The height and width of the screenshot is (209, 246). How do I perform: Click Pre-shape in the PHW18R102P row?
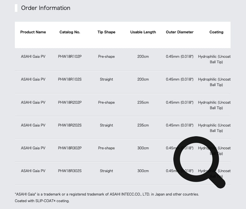(106, 56)
